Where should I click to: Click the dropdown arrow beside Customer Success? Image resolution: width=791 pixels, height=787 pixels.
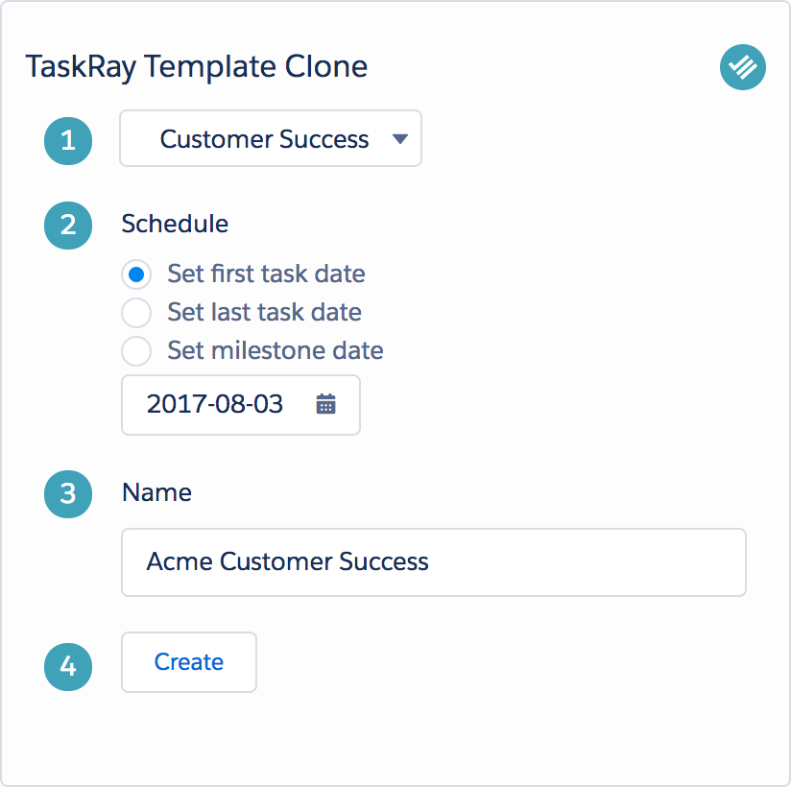[x=400, y=139]
